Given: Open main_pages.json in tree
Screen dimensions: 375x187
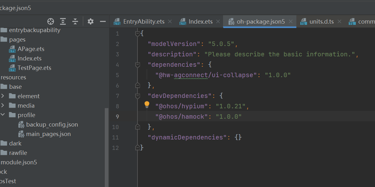Looking at the screenshot, I should pos(48,134).
